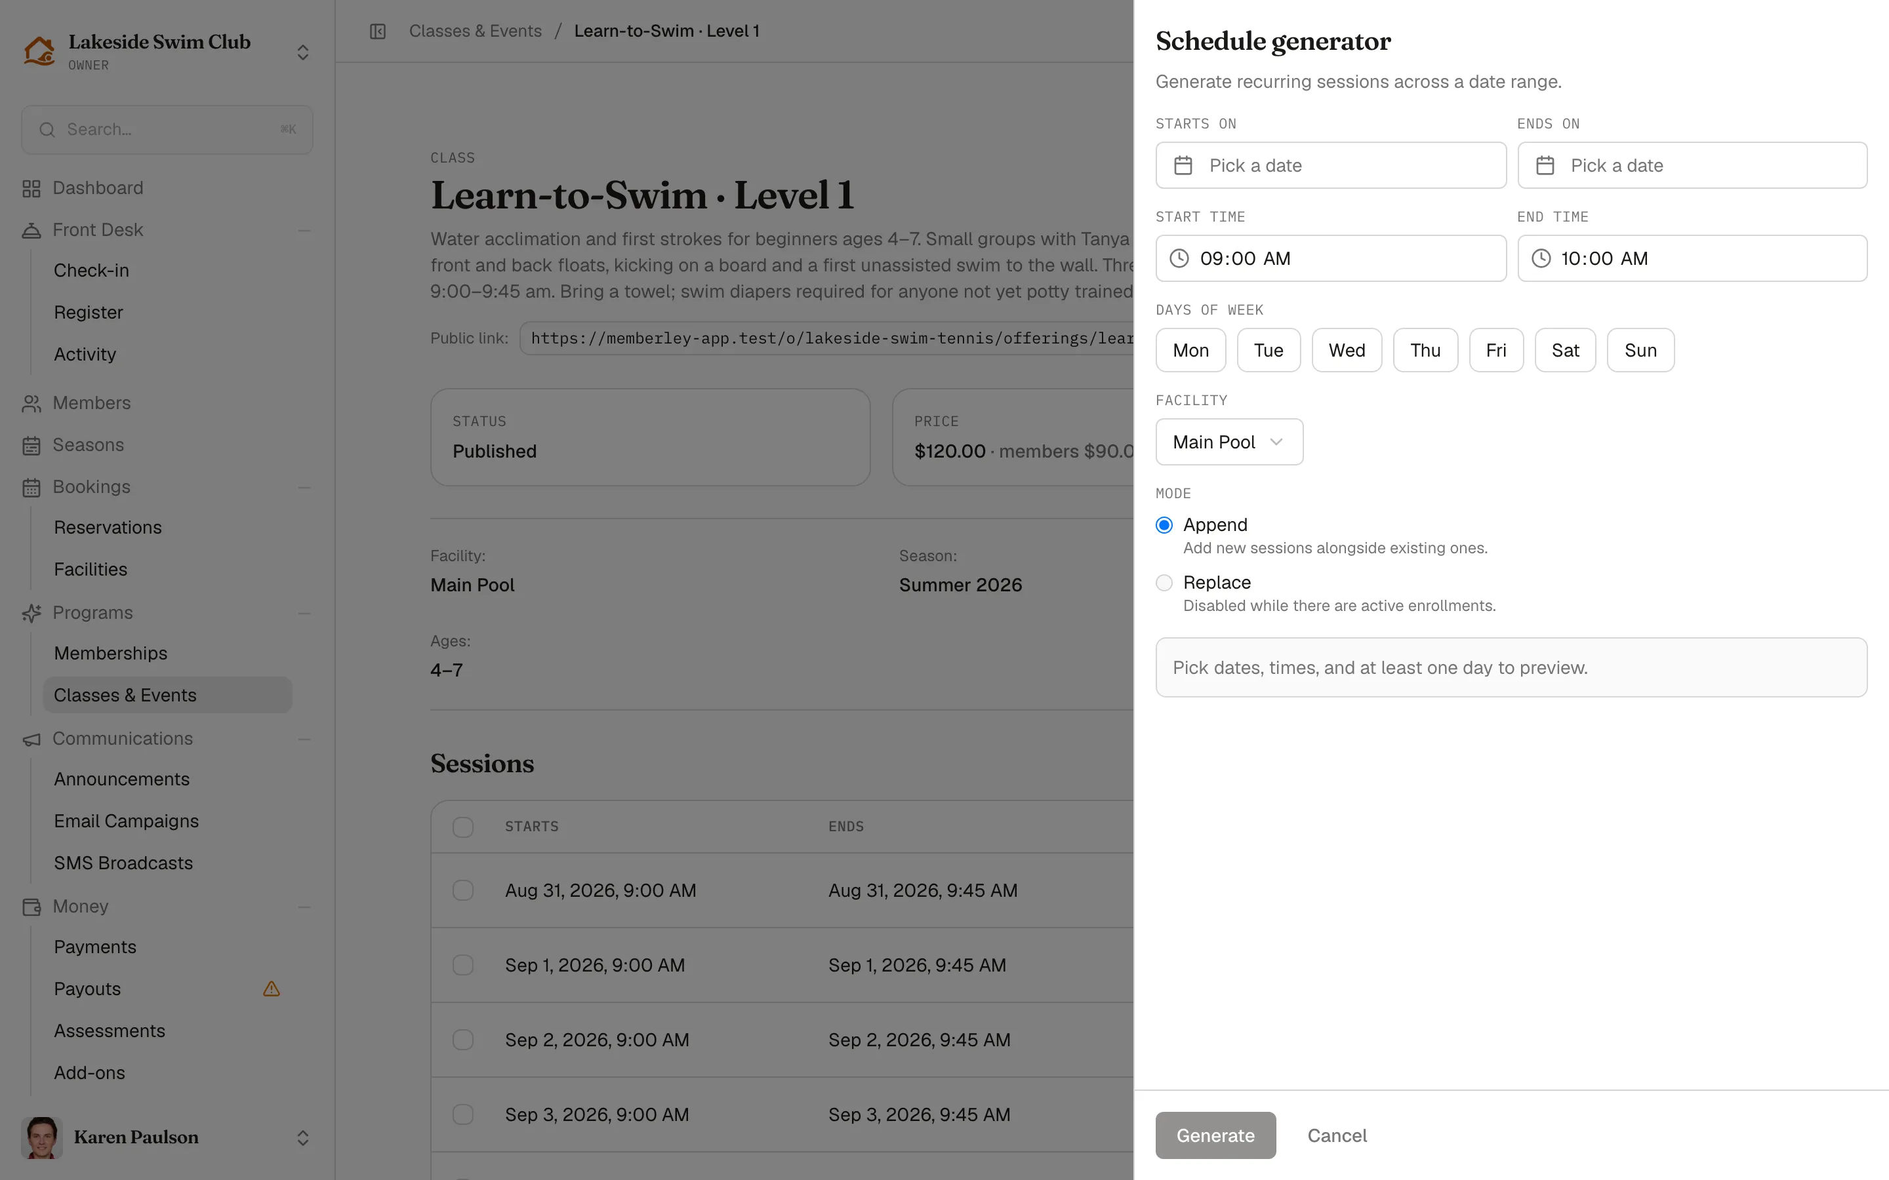Viewport: 1889px width, 1180px height.
Task: Collapse the Communications section
Action: pyautogui.click(x=304, y=739)
